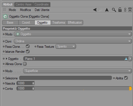Screen dimensions: 133x106
Task: Click the two-circles mode lock icon
Action: click(125, 10)
